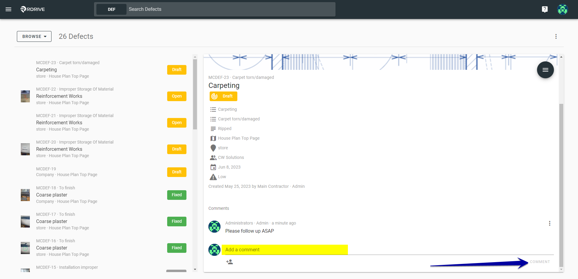
Task: Click the House Plan Top Page text in the detail
Action: 239,138
